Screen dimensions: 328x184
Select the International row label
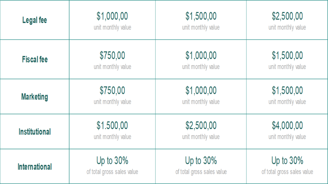point(35,167)
